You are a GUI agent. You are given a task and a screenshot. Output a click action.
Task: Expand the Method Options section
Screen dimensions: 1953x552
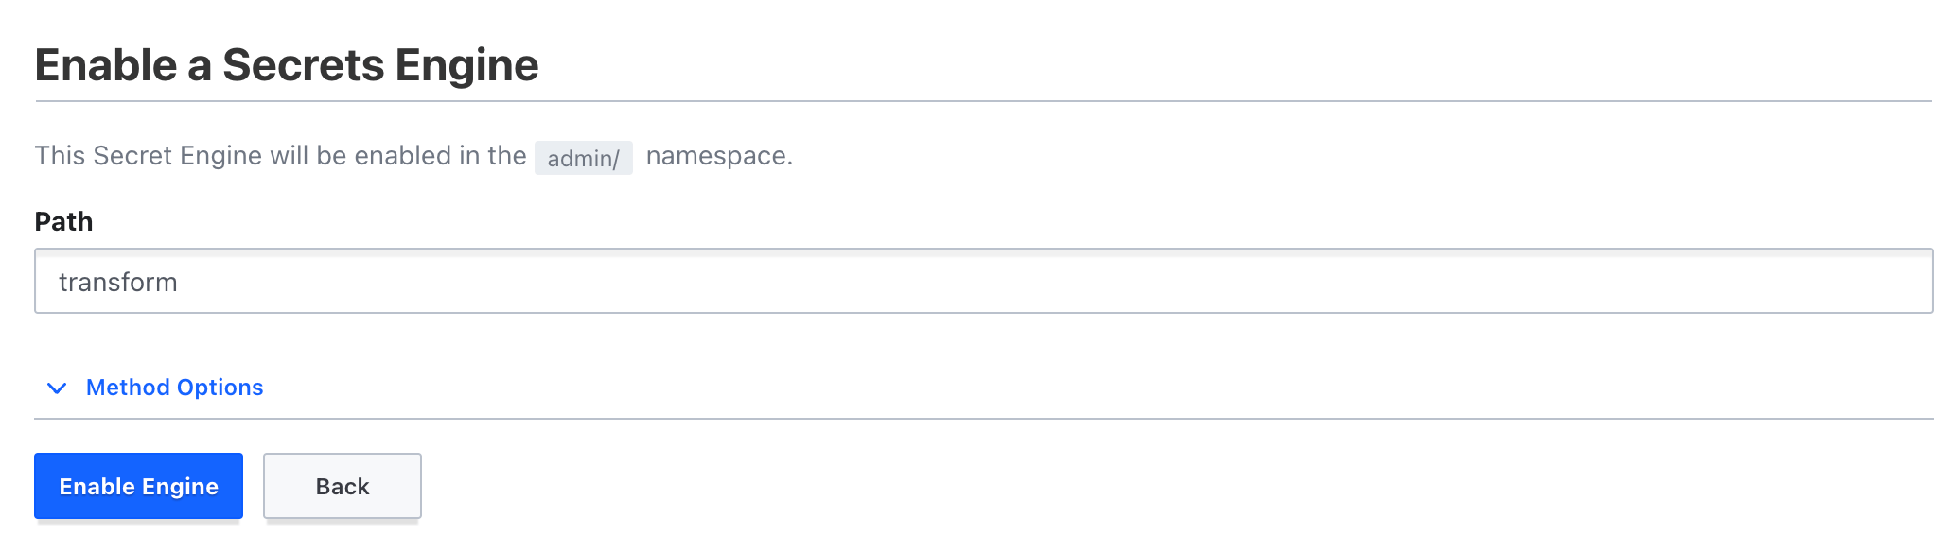(x=174, y=388)
